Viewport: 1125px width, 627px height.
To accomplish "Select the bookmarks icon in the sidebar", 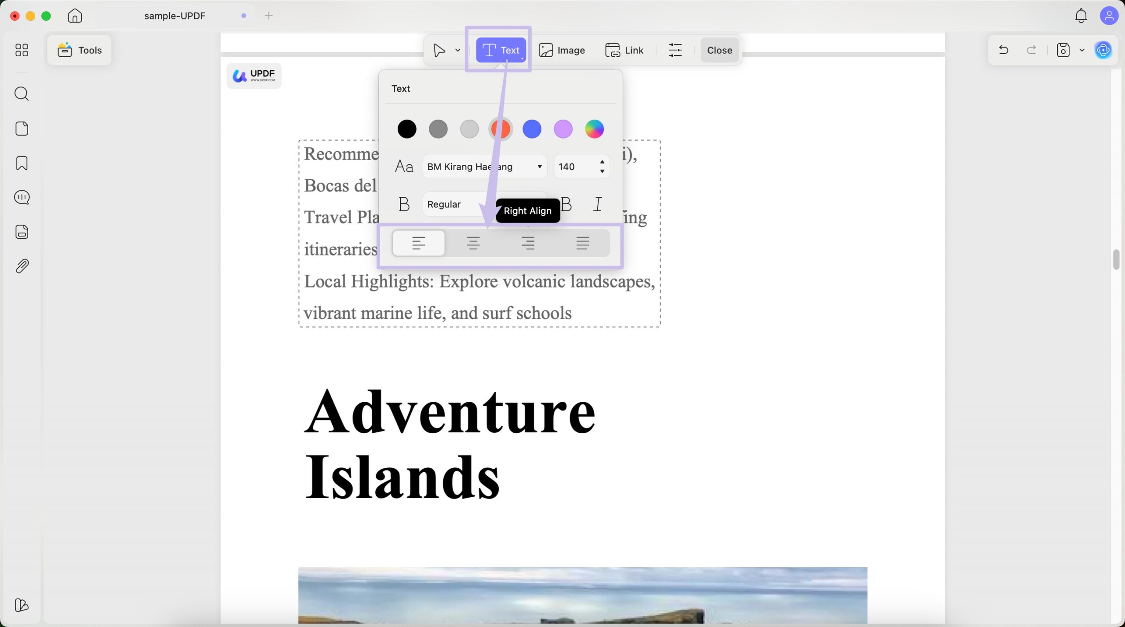I will click(x=22, y=163).
